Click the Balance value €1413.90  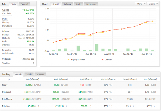click(30, 31)
